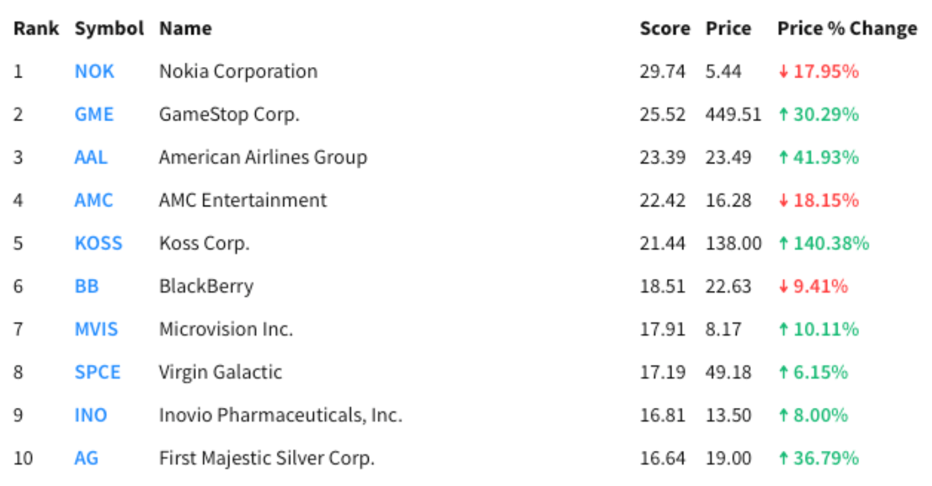The image size is (932, 486).
Task: Click the MVIS symbol link
Action: click(x=96, y=329)
